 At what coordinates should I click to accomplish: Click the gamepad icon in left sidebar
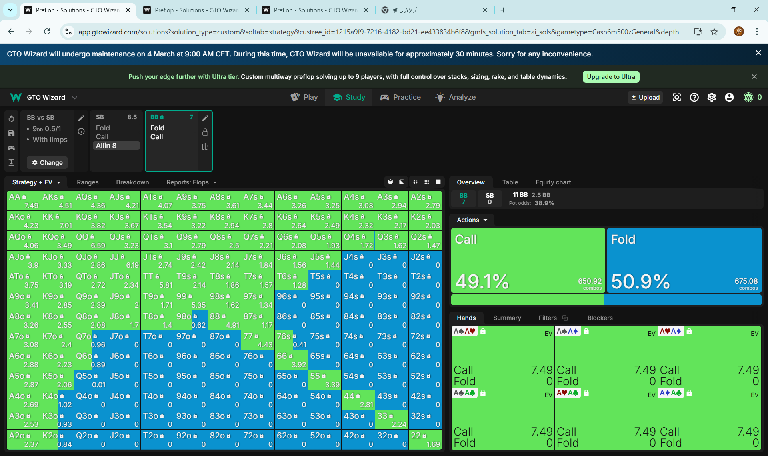[11, 148]
